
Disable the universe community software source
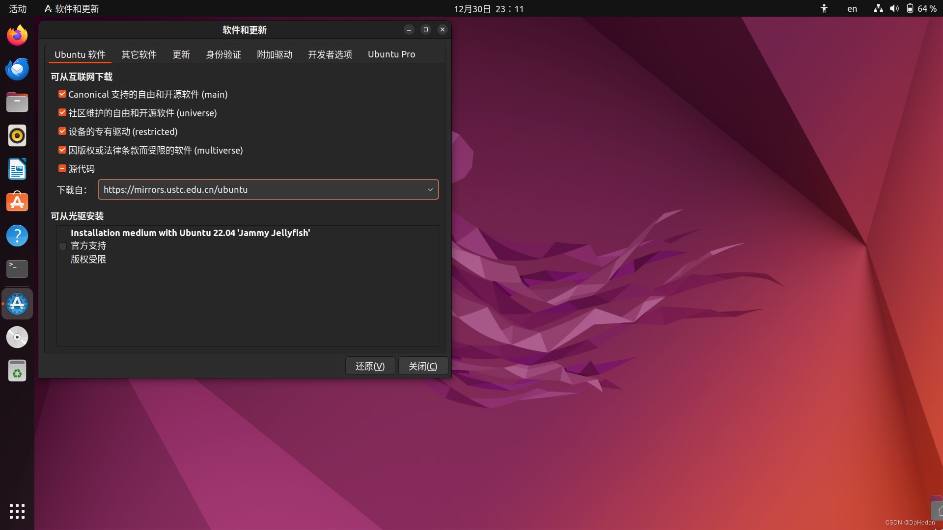(62, 112)
